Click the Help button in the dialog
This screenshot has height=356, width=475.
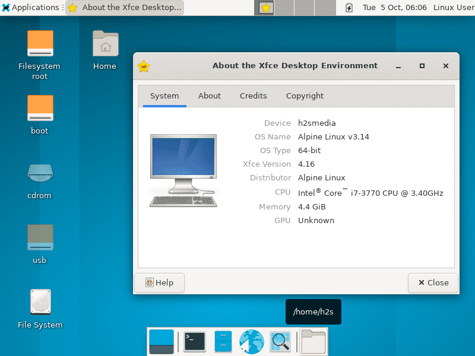point(159,283)
